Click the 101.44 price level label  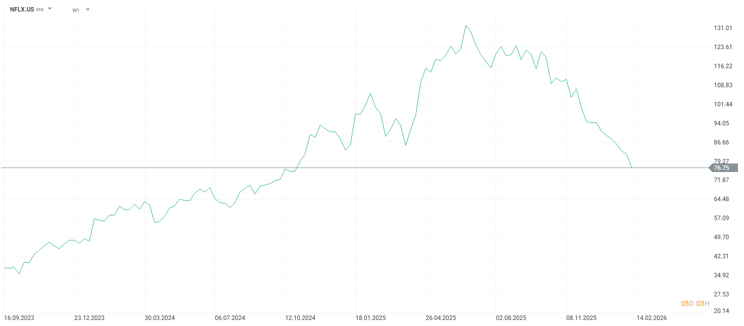pos(722,104)
